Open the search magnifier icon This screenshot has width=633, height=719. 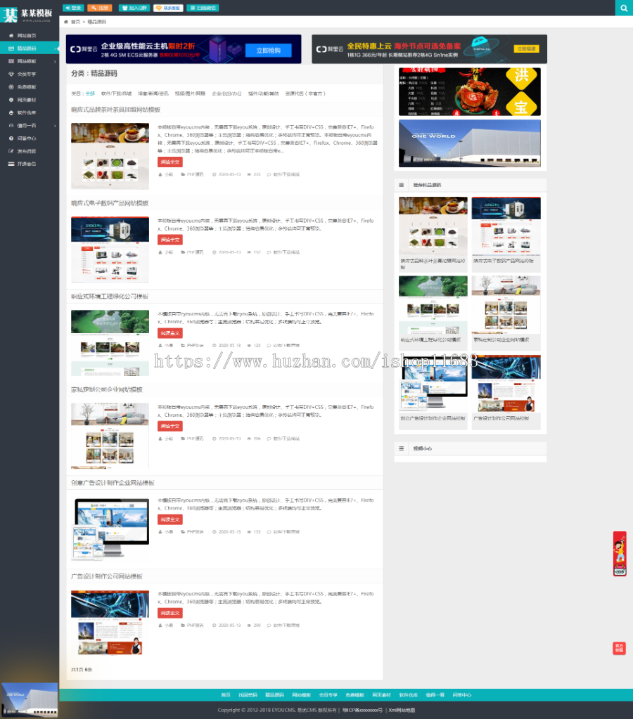624,8
